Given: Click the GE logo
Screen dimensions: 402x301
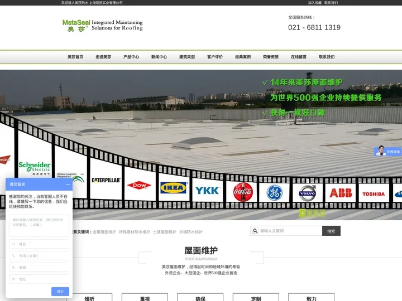Looking at the screenshot, I should [x=274, y=193].
